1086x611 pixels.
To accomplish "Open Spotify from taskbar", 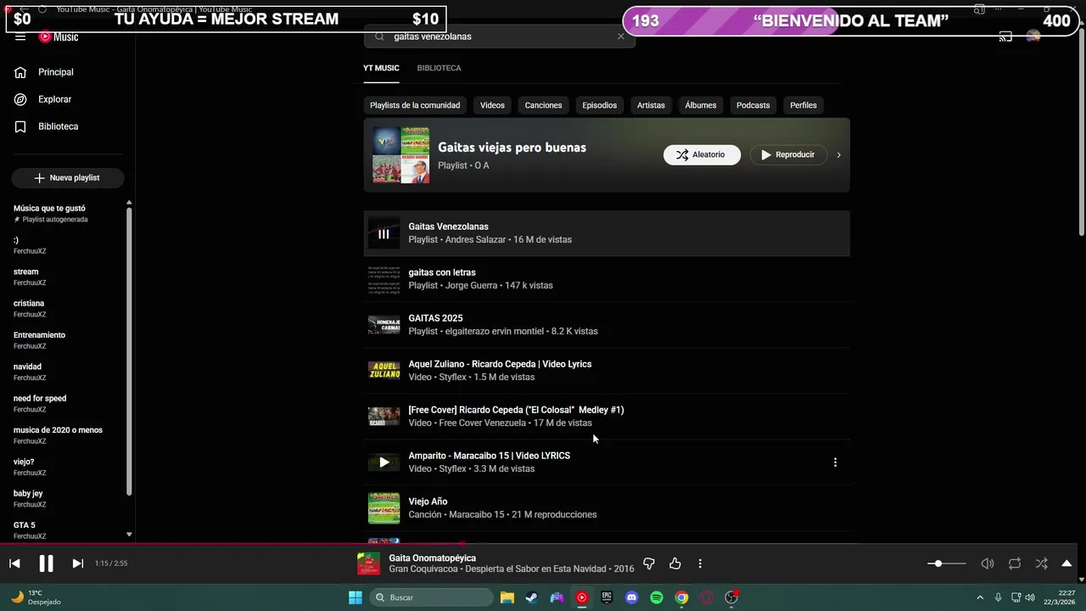I will pos(657,597).
